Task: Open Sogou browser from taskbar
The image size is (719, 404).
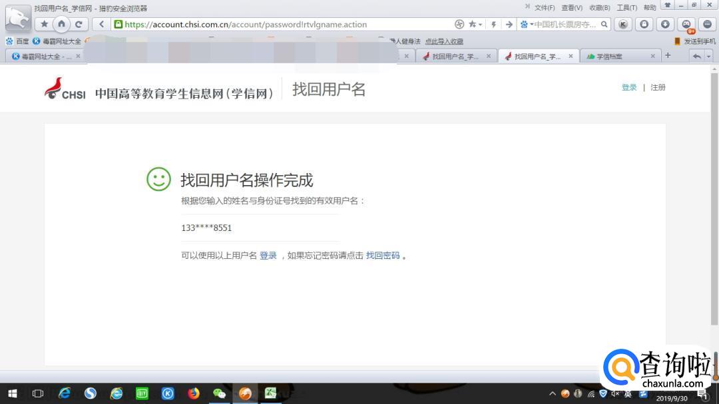Action: click(91, 393)
